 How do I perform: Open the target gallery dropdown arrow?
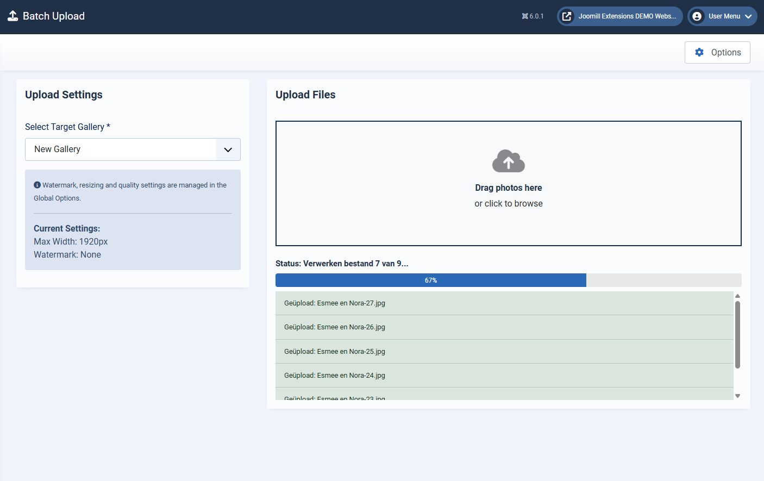[228, 149]
